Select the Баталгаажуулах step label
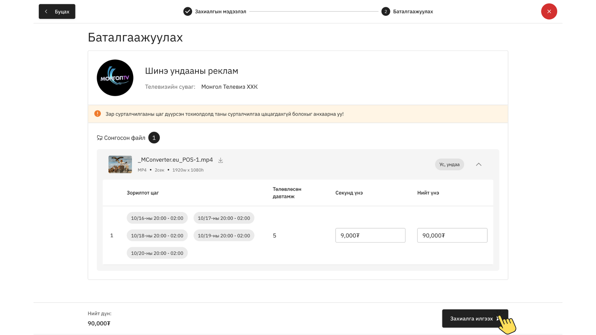The width and height of the screenshot is (596, 335). [x=413, y=11]
